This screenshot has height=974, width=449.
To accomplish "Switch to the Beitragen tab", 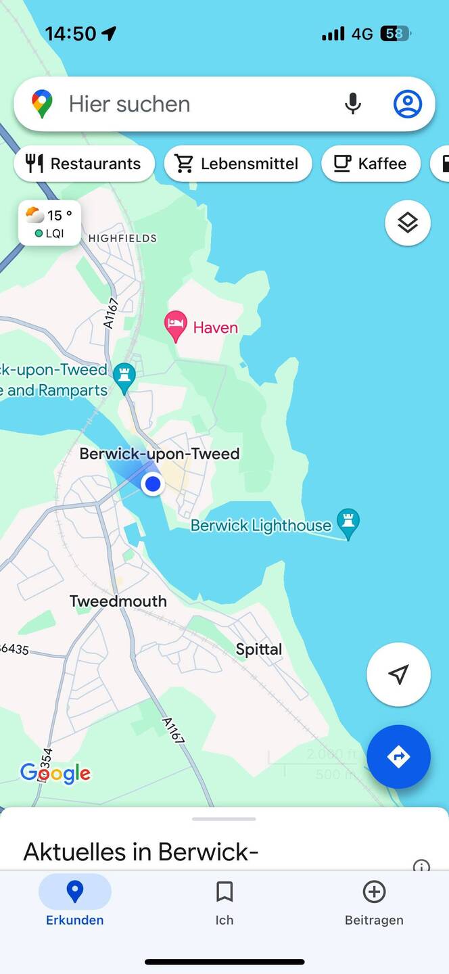I will click(374, 903).
